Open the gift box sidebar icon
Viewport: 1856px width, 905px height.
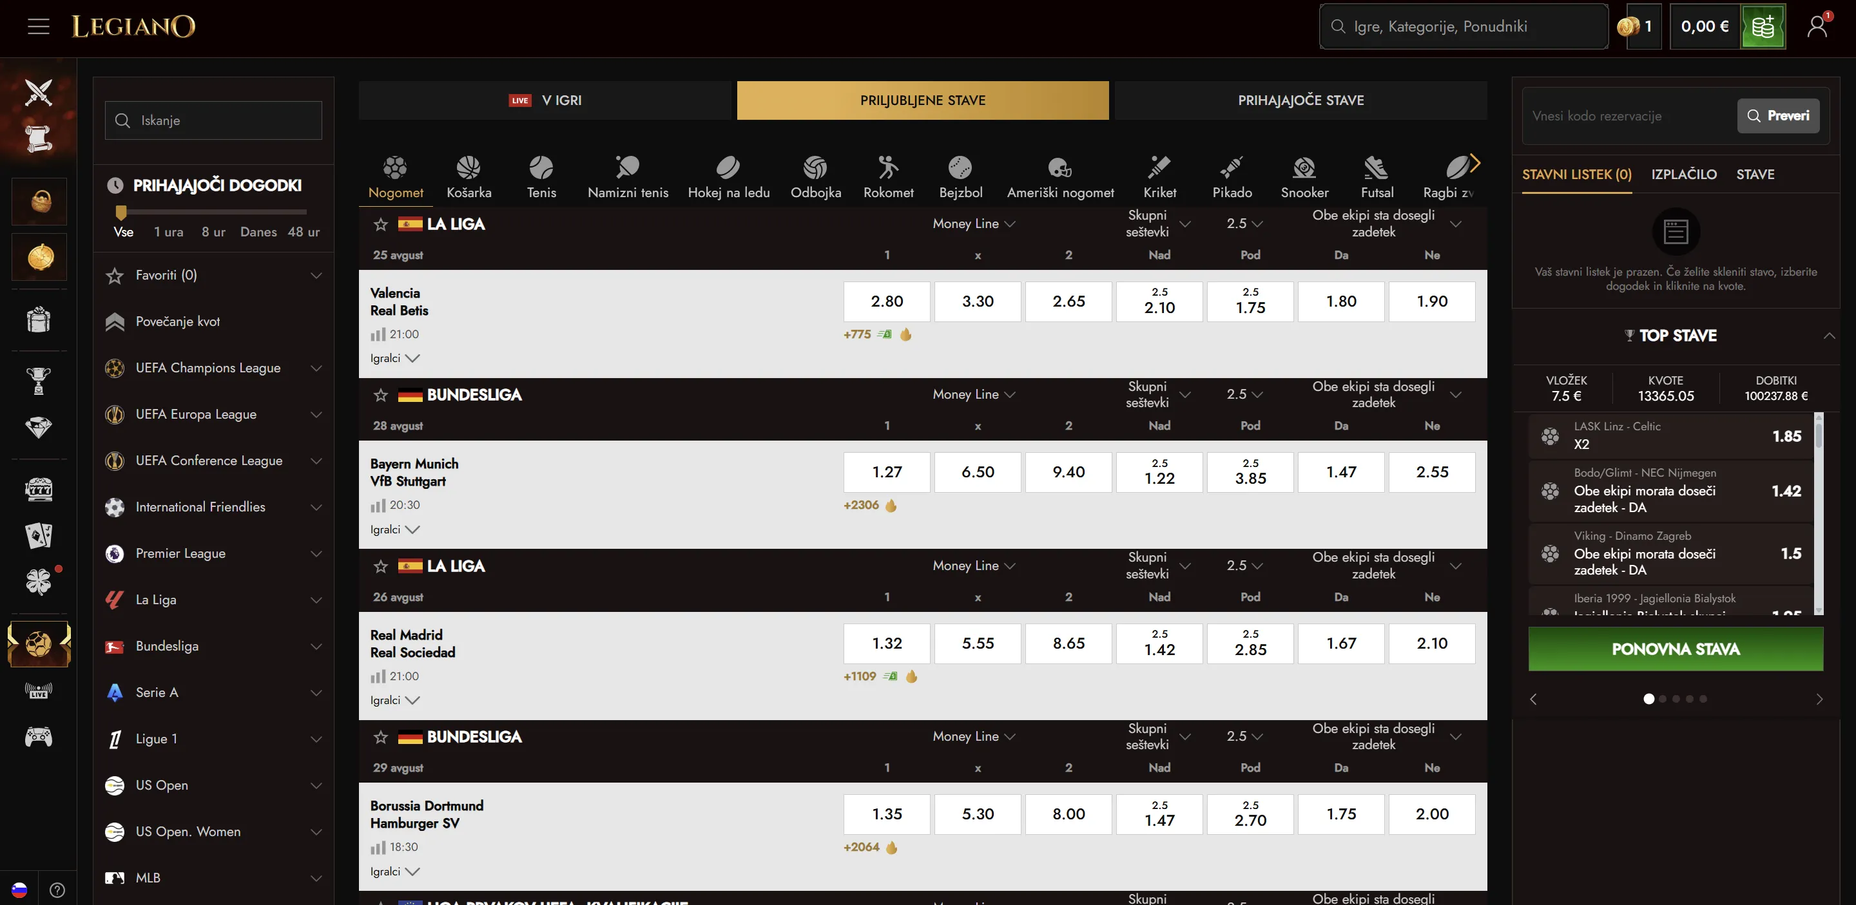point(39,319)
